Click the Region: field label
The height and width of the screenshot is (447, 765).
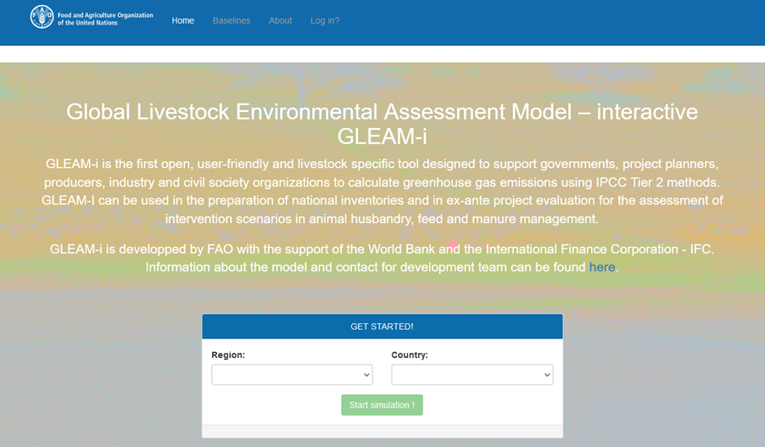click(x=228, y=355)
